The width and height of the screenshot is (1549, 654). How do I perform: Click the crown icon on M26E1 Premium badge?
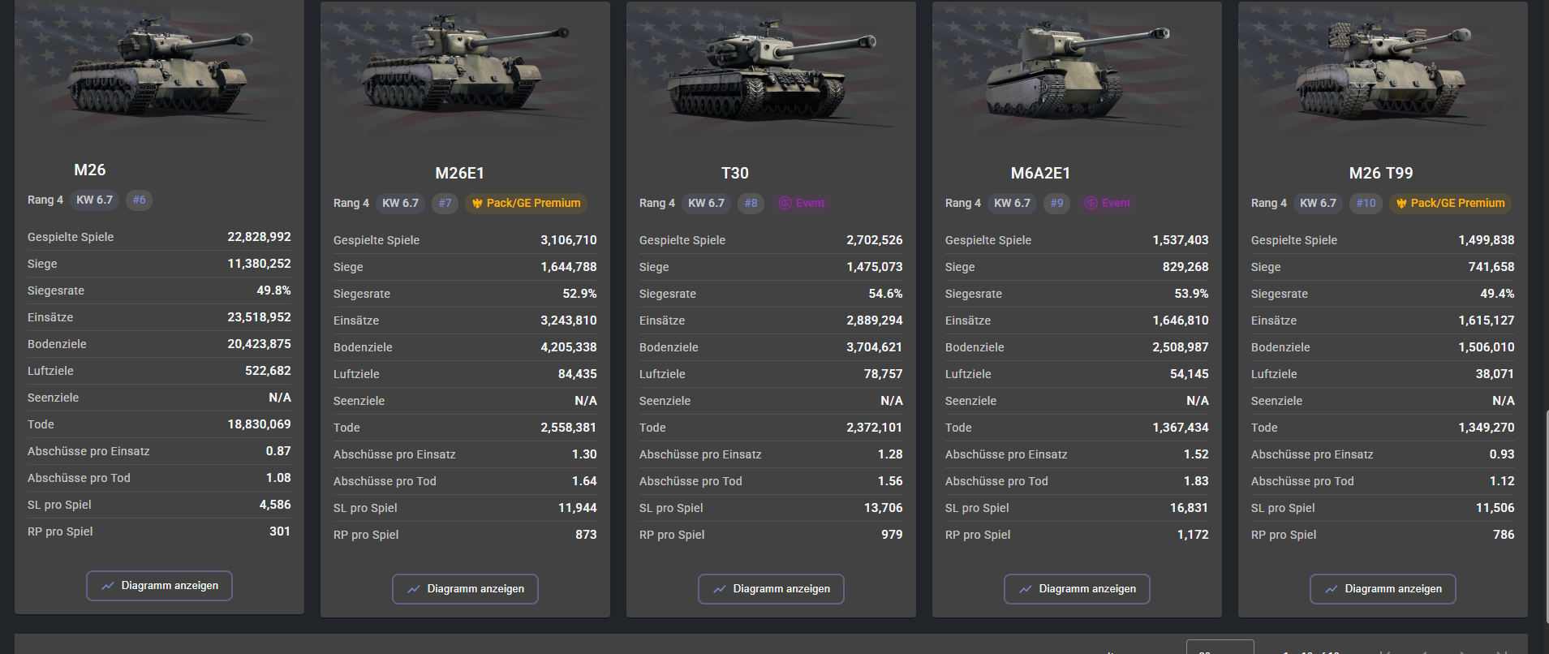477,204
